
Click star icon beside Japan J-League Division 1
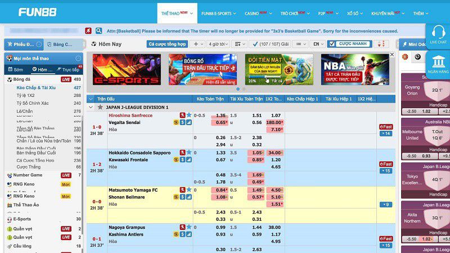(x=100, y=107)
